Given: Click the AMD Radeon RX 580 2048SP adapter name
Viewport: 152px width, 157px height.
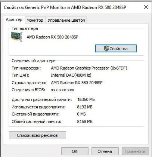Looking at the screenshot, I should pyautogui.click(x=53, y=37).
